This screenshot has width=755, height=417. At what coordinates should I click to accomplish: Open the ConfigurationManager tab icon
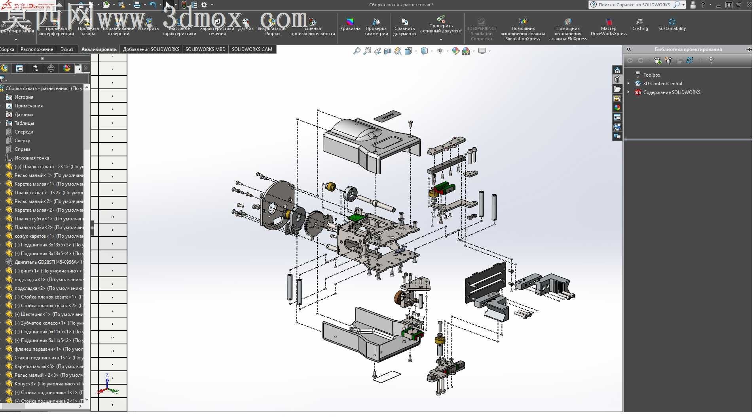[35, 68]
